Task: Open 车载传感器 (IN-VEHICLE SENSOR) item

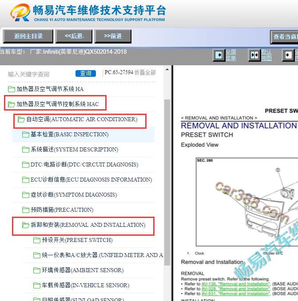Action: click(x=86, y=285)
